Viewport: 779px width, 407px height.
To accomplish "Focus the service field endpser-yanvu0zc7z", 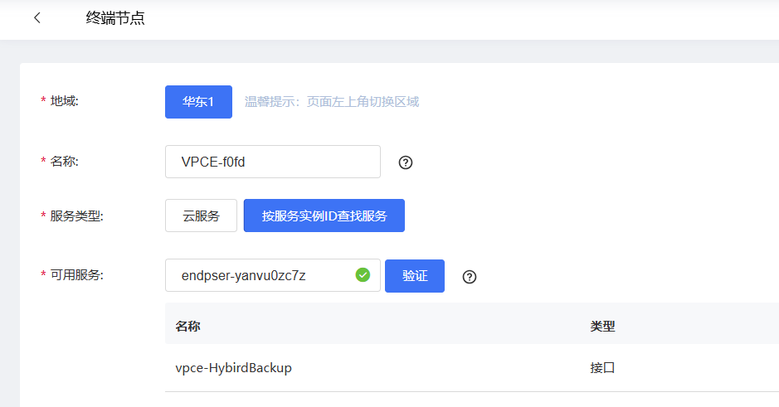I will 273,275.
